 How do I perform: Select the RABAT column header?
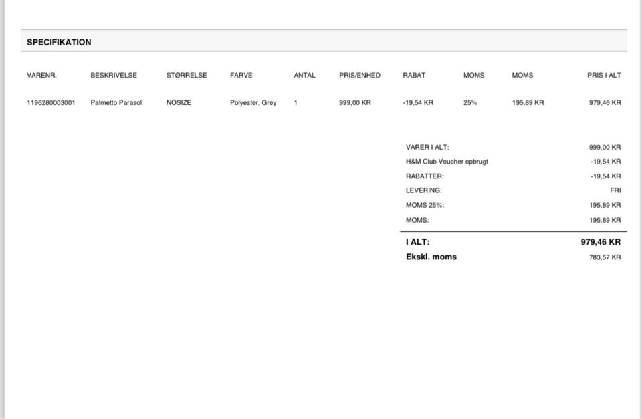point(414,76)
